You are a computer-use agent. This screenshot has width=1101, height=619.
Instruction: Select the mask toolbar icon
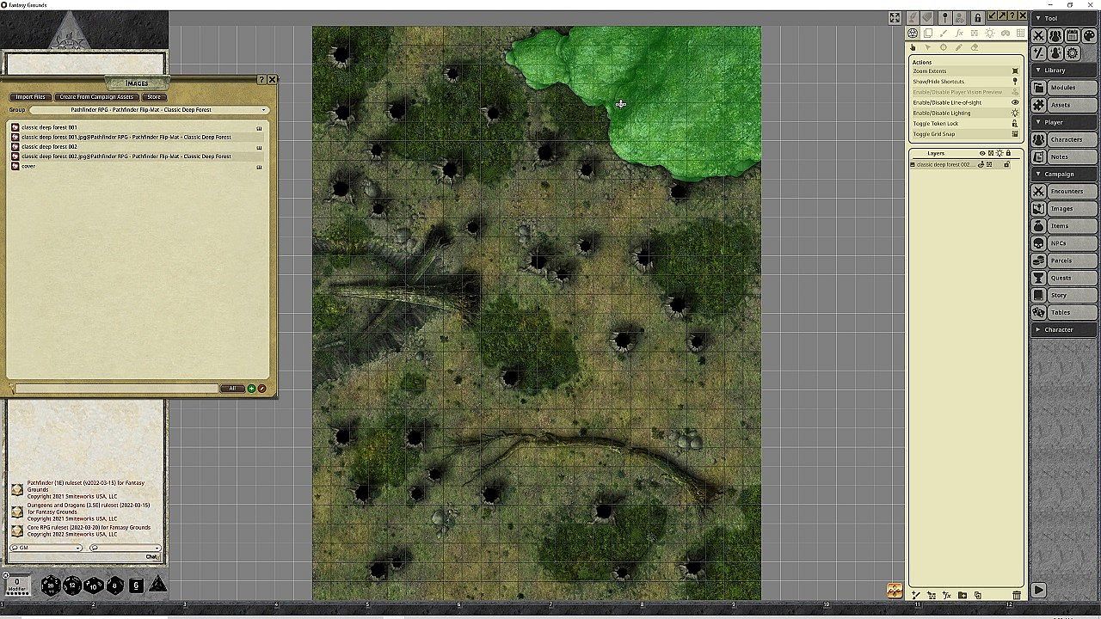point(1006,34)
